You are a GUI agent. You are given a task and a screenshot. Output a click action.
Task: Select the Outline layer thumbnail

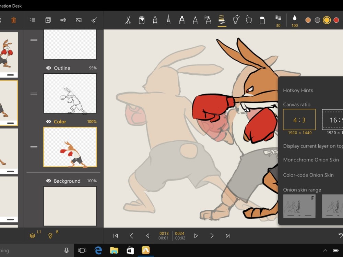[x=70, y=93]
